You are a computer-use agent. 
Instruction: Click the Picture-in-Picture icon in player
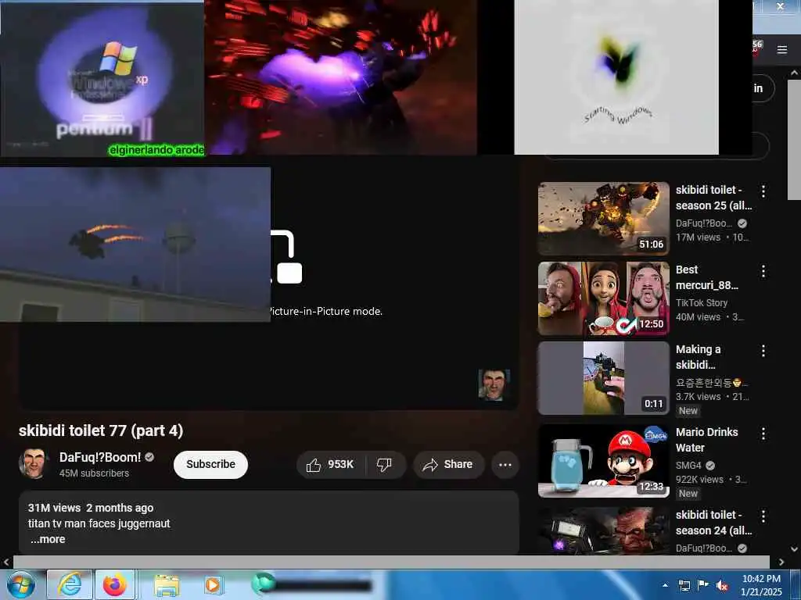tap(286, 256)
